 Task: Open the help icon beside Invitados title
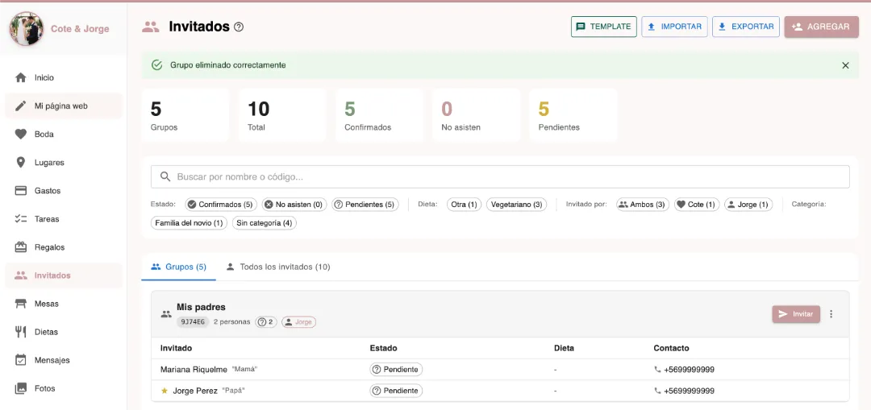(x=239, y=27)
